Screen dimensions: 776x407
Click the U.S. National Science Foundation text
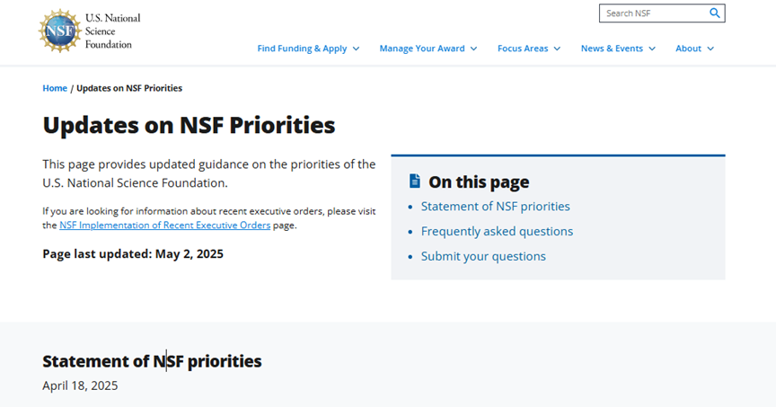(112, 31)
